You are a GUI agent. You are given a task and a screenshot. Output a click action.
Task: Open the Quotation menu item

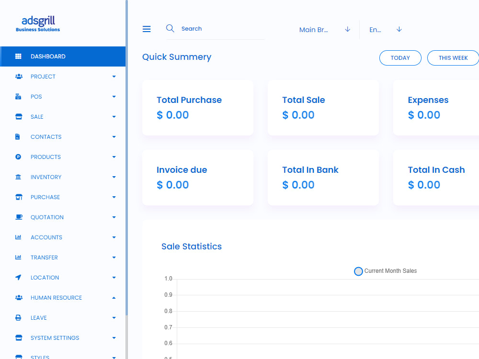pyautogui.click(x=47, y=217)
